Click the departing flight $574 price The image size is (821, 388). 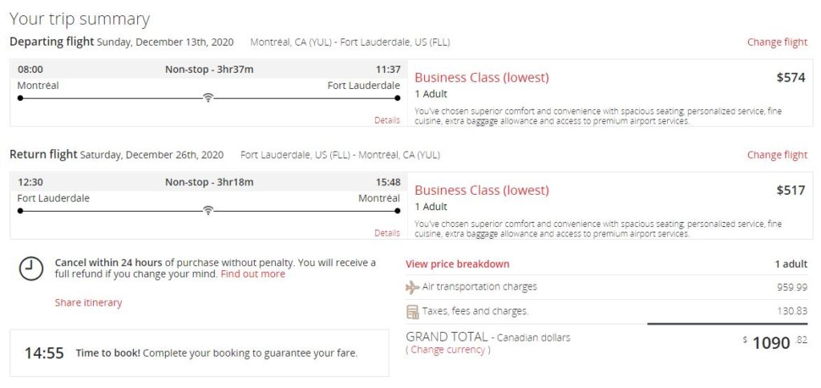pyautogui.click(x=791, y=78)
